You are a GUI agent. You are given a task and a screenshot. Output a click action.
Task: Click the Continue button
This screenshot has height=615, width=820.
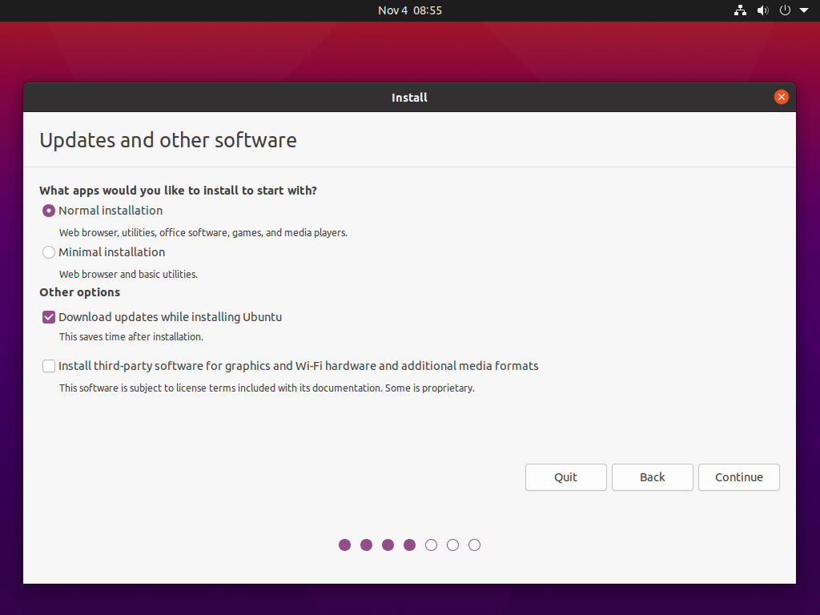coord(739,477)
